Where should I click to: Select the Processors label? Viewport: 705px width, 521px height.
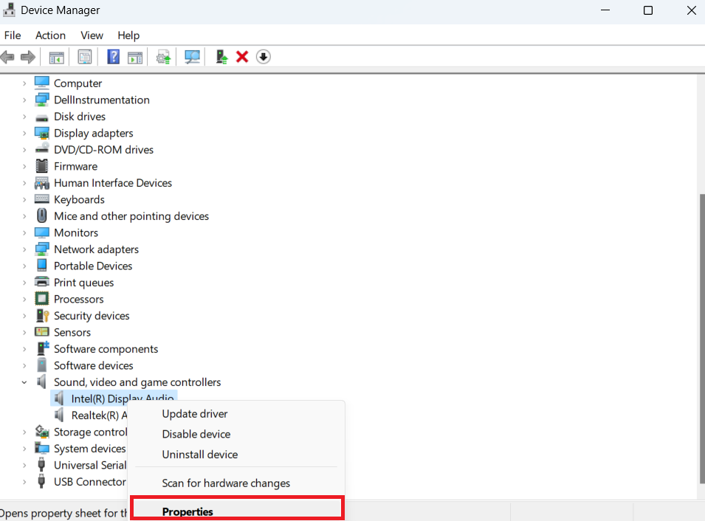point(79,299)
